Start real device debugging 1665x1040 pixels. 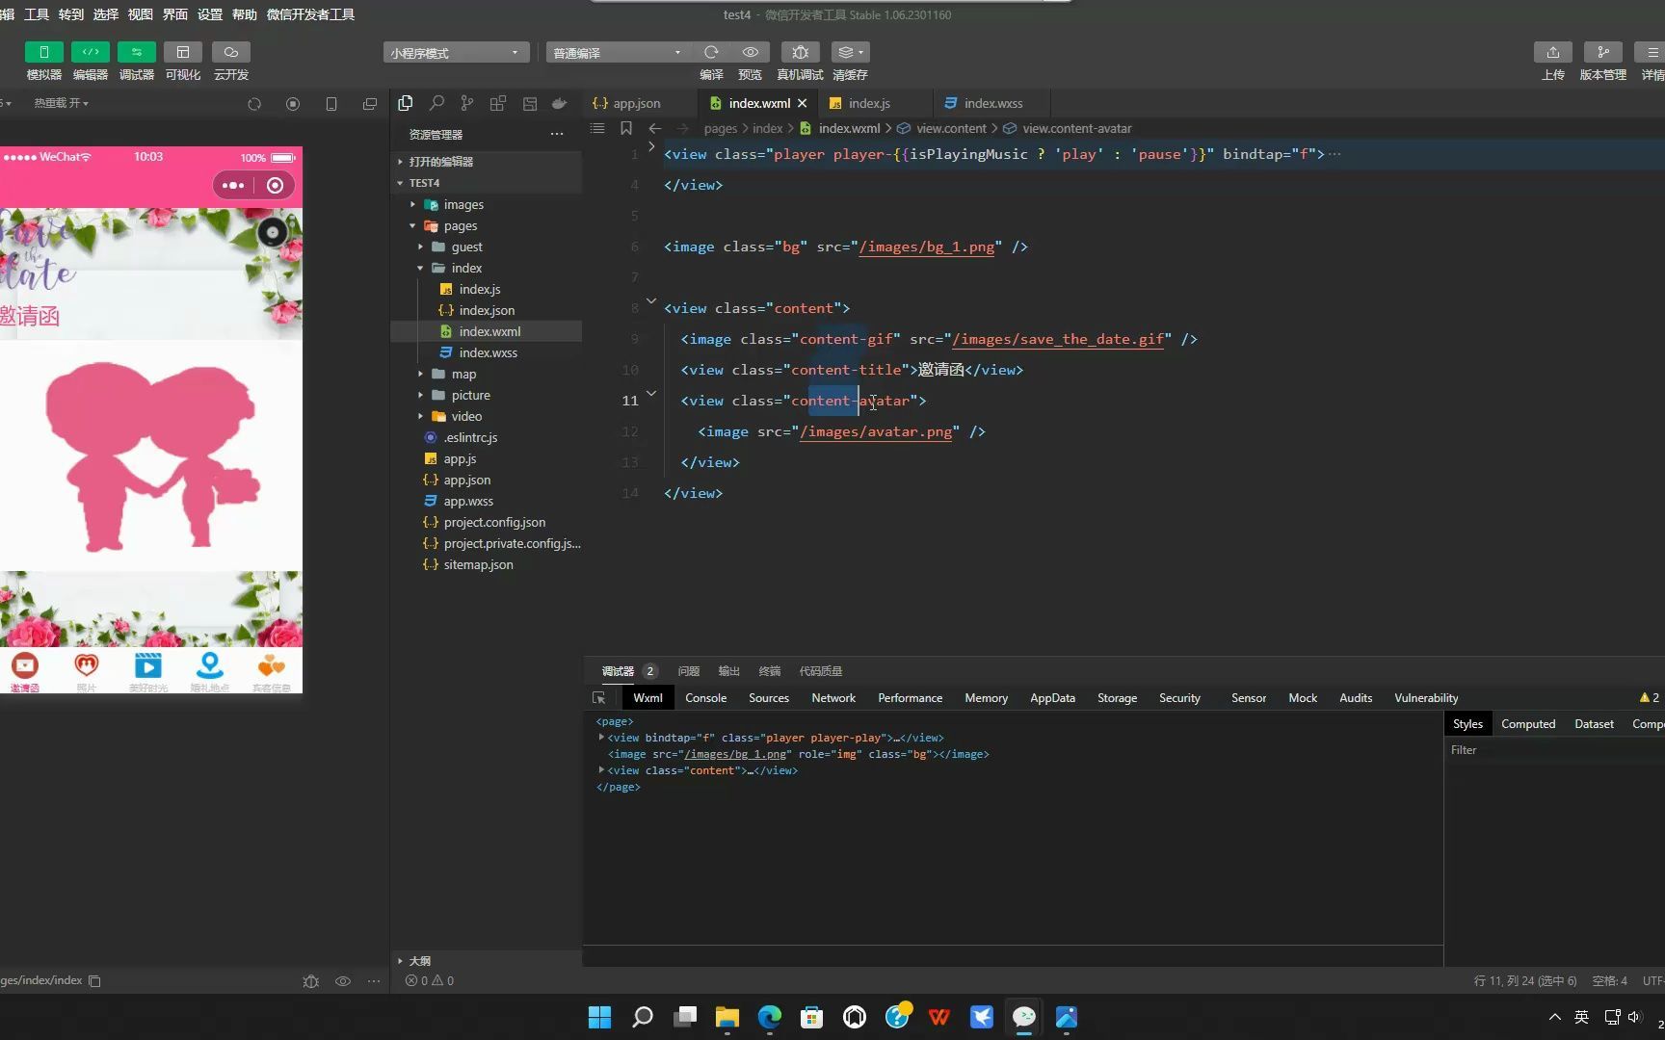pyautogui.click(x=800, y=52)
